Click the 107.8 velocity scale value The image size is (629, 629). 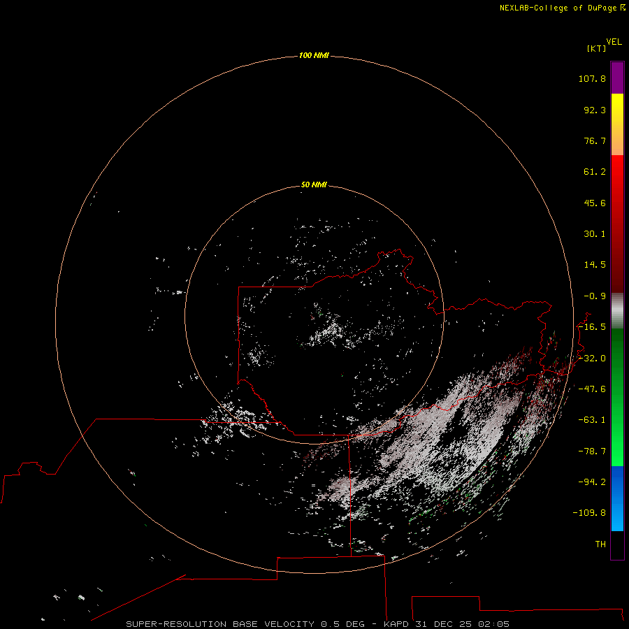click(592, 78)
